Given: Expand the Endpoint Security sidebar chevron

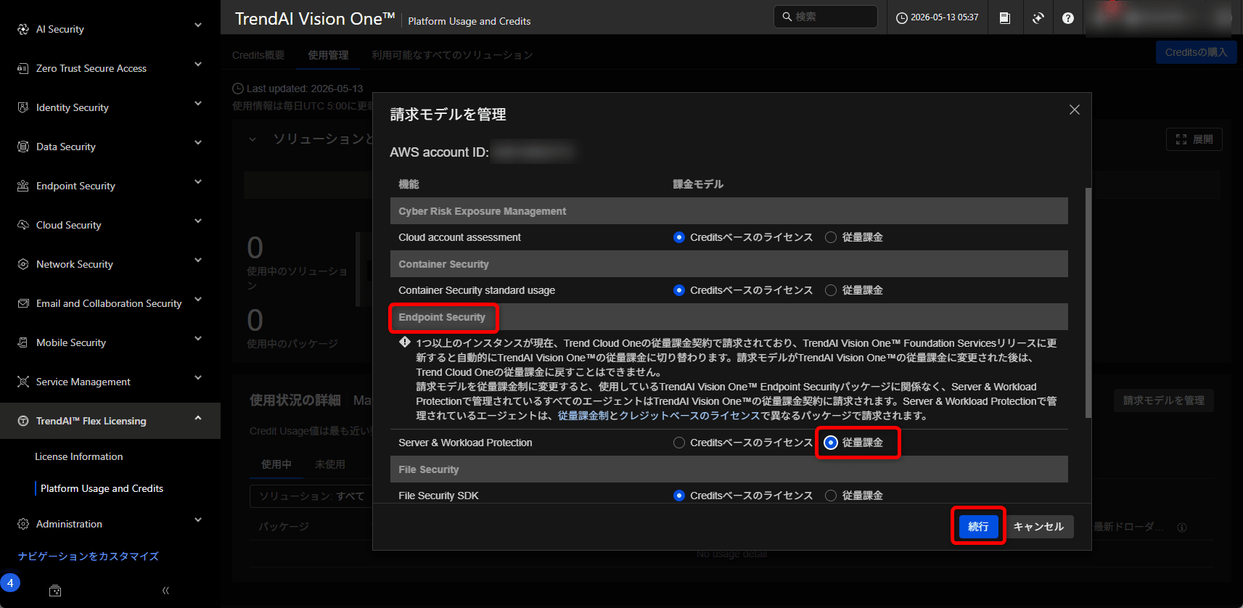Looking at the screenshot, I should click(x=198, y=182).
